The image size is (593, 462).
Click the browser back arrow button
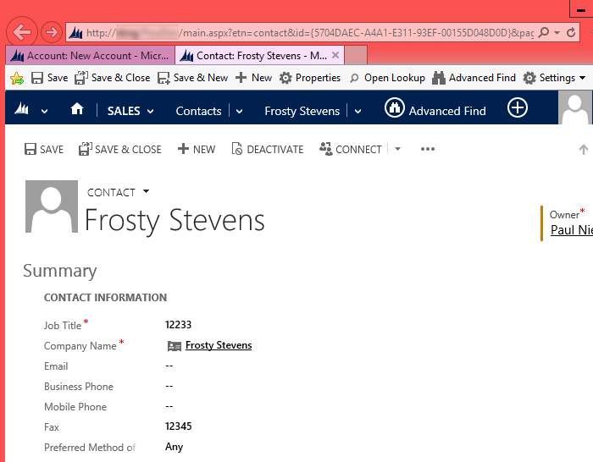(x=22, y=33)
